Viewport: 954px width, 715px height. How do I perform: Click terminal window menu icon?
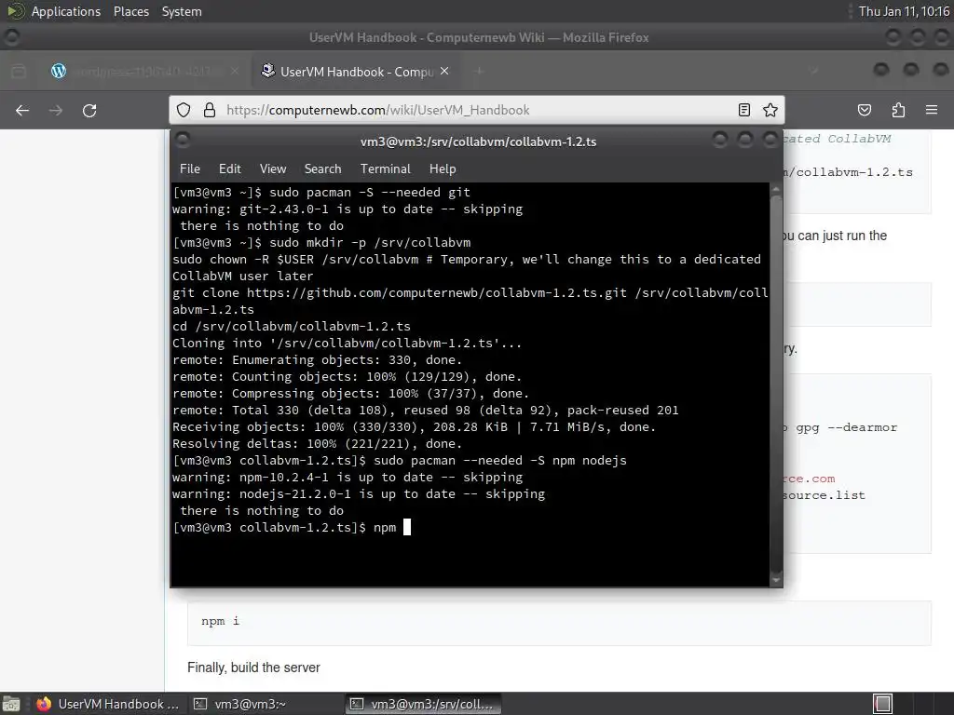(x=183, y=142)
